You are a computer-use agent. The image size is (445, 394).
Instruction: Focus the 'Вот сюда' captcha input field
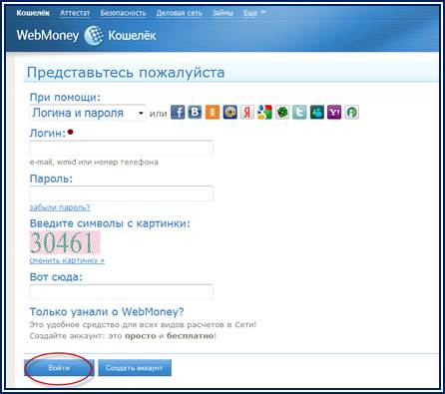coord(121,292)
